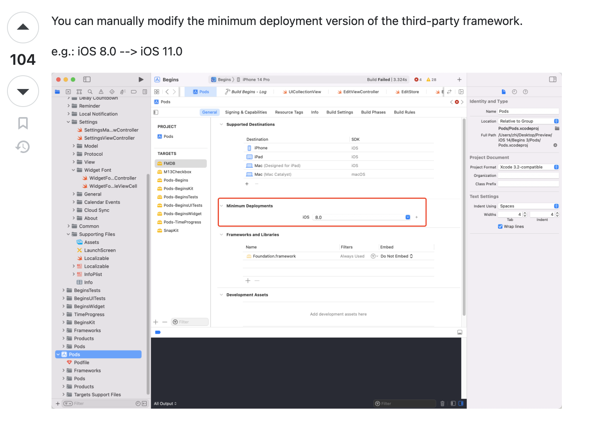This screenshot has height=427, width=604.
Task: Open the Indent Using Spaces dropdown
Action: (x=529, y=206)
